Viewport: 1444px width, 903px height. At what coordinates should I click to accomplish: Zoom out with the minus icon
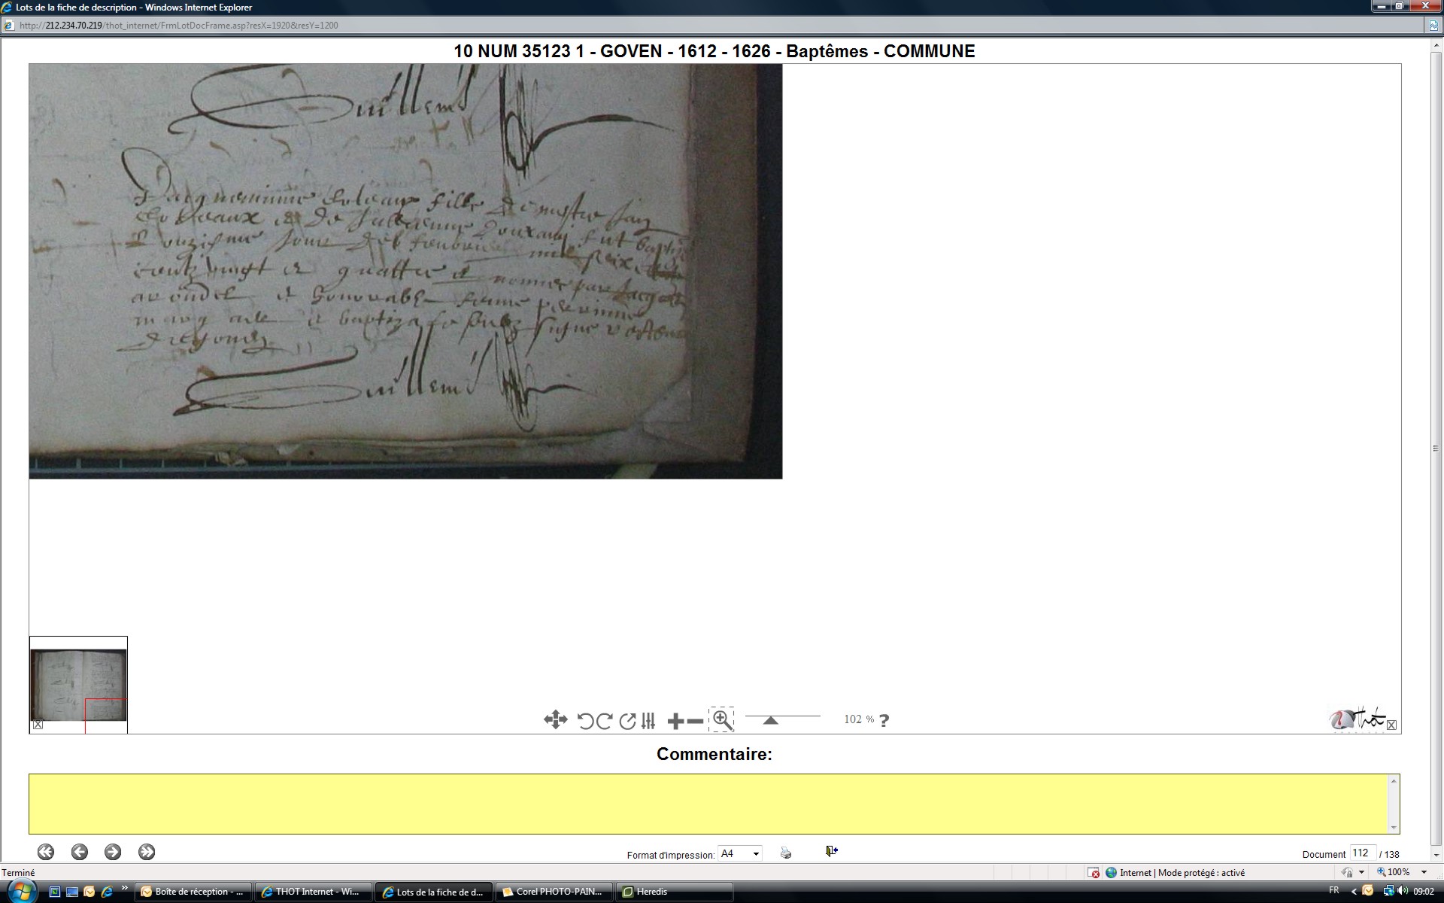pos(695,721)
